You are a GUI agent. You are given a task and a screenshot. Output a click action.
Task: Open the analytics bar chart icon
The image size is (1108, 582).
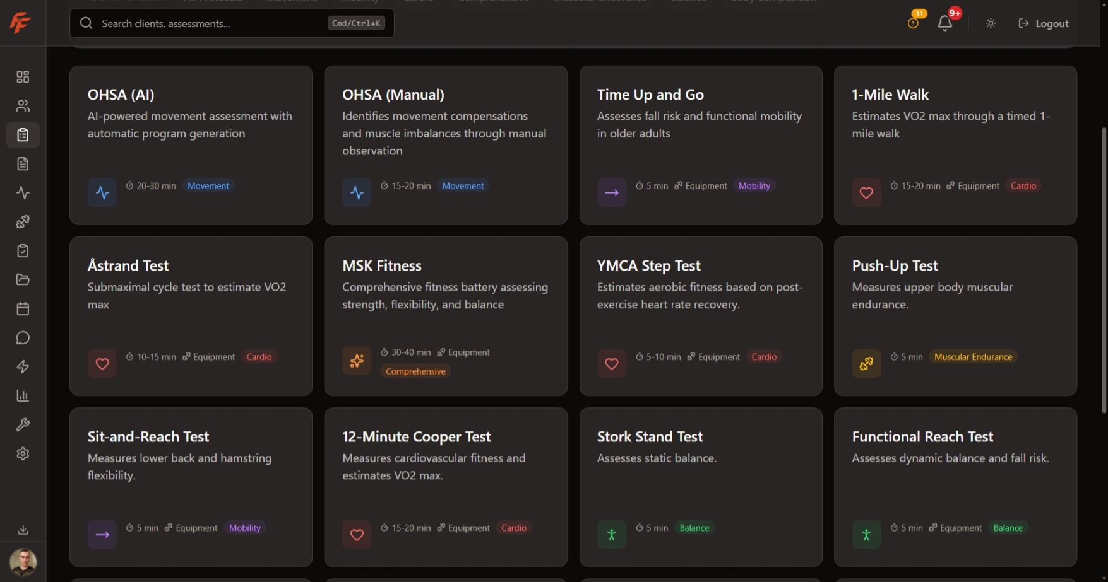coord(23,395)
